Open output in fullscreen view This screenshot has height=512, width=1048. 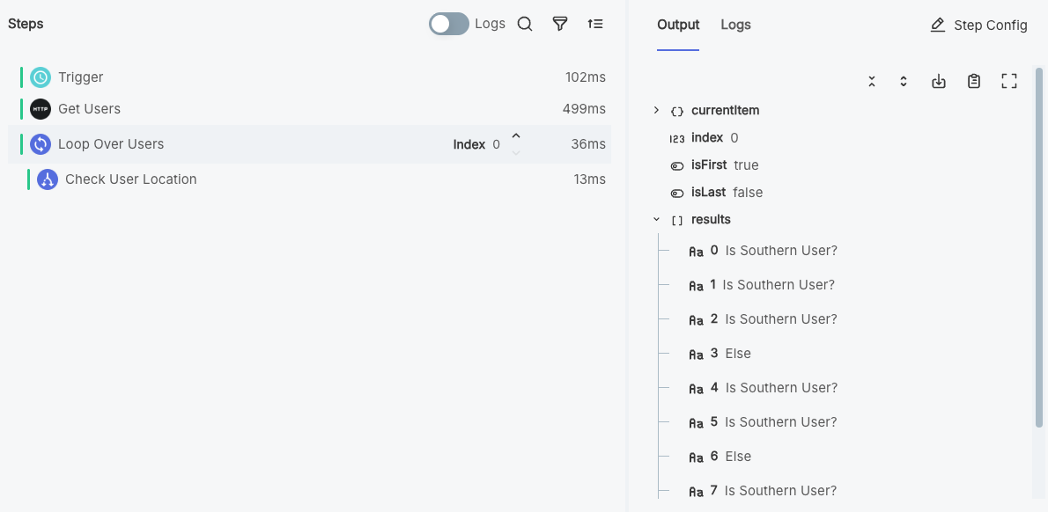click(x=1009, y=82)
